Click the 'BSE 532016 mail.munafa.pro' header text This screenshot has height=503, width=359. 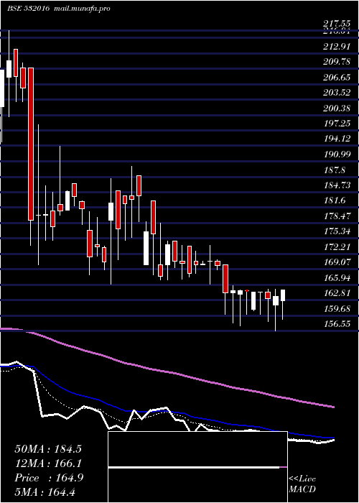click(59, 9)
